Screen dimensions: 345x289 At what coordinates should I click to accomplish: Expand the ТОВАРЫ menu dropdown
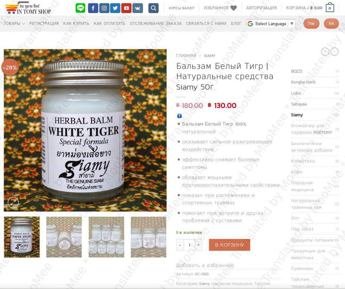[x=14, y=24]
